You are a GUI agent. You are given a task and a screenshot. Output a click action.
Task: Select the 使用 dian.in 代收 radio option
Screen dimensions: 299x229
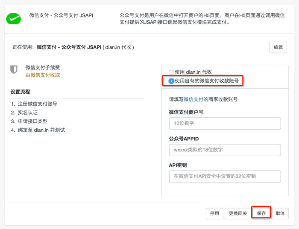pos(171,72)
